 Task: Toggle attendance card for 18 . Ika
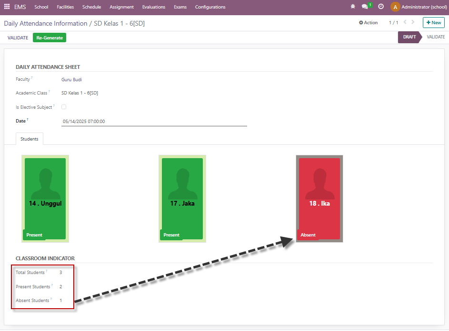[319, 199]
